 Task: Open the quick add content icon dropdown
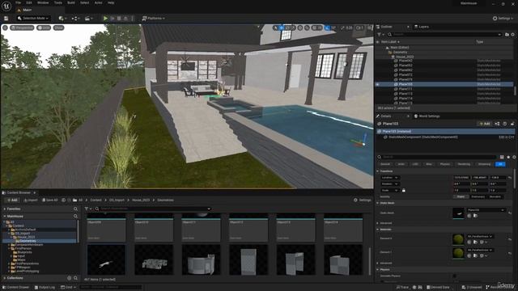click(62, 19)
